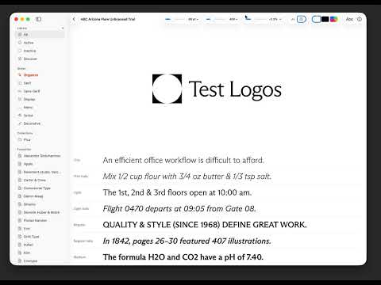Select the Discover library item

pos(40,59)
